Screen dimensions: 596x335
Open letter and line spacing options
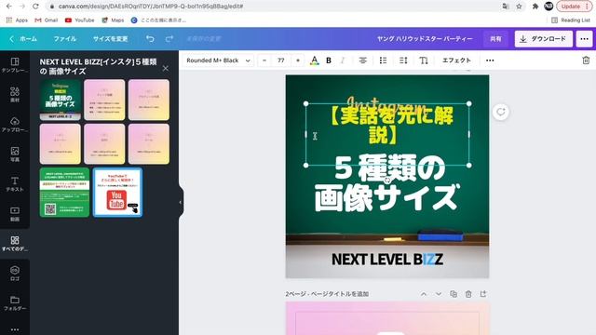tap(403, 60)
